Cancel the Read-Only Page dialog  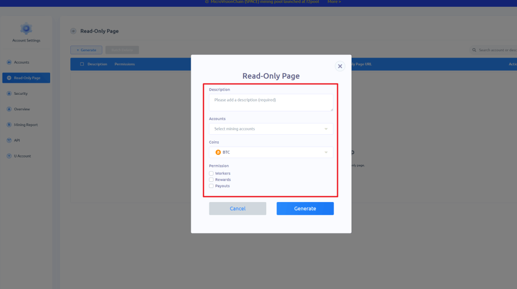[237, 208]
